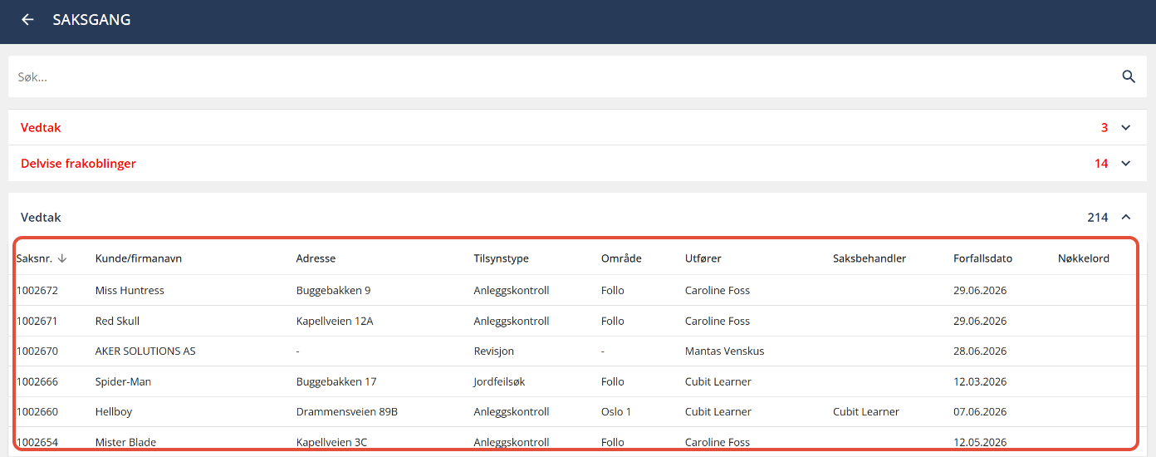Select customer AKER SOLUTIONS AS
Screen dimensions: 1156x457
[145, 351]
